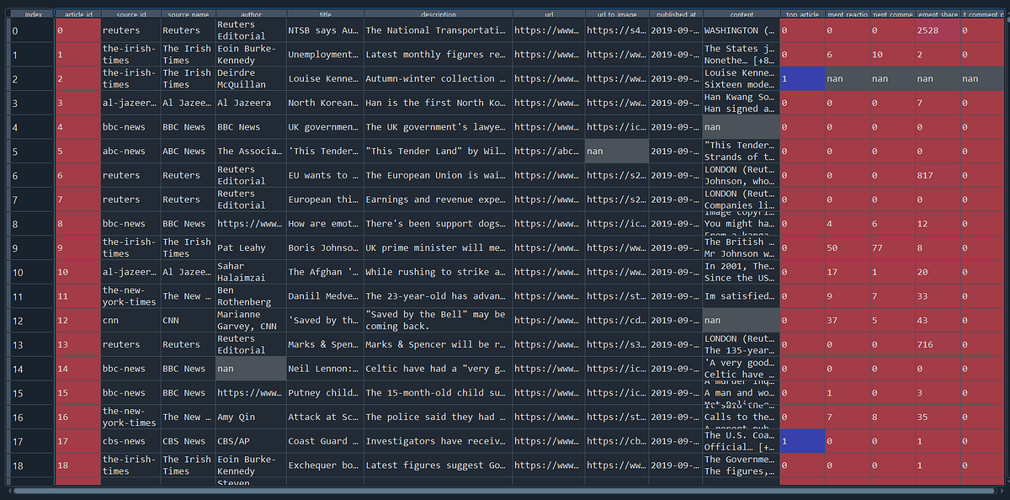Select the content column header
This screenshot has height=500, width=1010.
coord(741,13)
